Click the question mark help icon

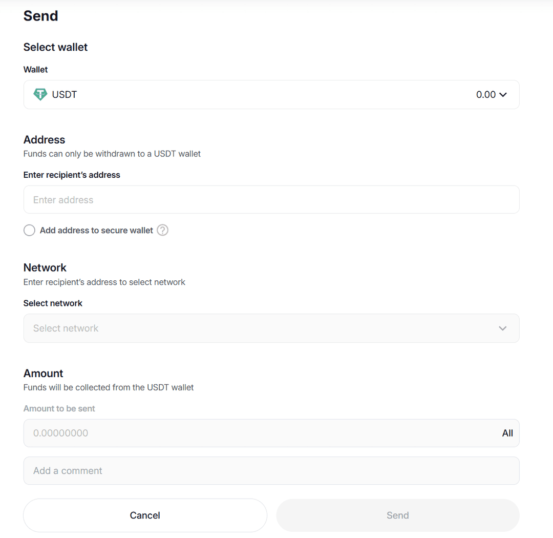click(162, 230)
